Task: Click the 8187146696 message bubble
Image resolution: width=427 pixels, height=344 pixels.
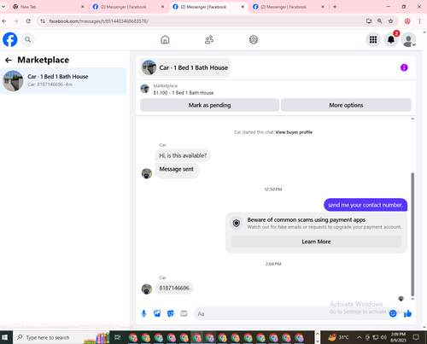Action: pyautogui.click(x=174, y=288)
